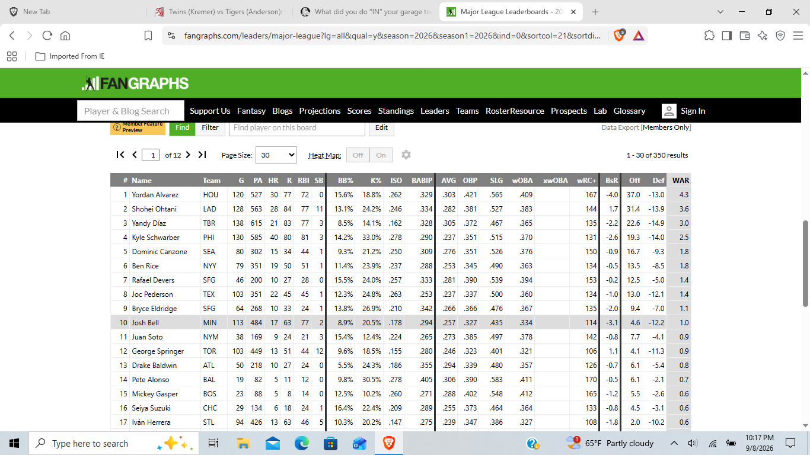This screenshot has width=810, height=455.
Task: Sort the table by wRC+ column
Action: [x=586, y=181]
